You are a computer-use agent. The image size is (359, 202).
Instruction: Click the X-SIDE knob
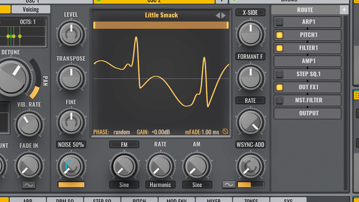pyautogui.click(x=250, y=34)
